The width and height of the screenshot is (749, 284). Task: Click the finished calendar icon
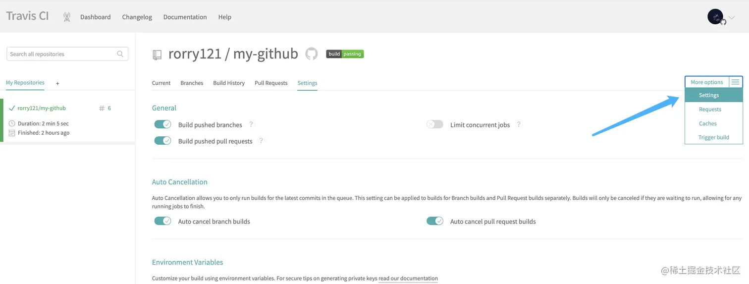tap(12, 133)
